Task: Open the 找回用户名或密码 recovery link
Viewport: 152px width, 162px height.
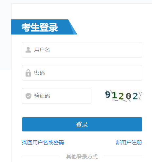Action: pos(43,142)
